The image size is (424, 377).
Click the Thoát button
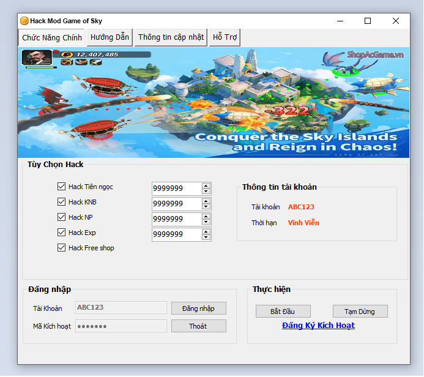tap(199, 326)
